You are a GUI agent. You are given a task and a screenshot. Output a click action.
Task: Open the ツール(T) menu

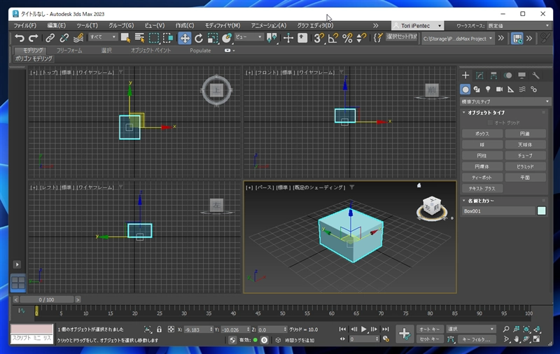coord(87,25)
